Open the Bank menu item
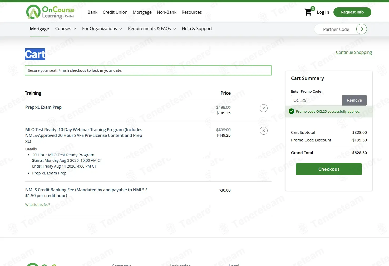This screenshot has width=389, height=266. [x=92, y=12]
